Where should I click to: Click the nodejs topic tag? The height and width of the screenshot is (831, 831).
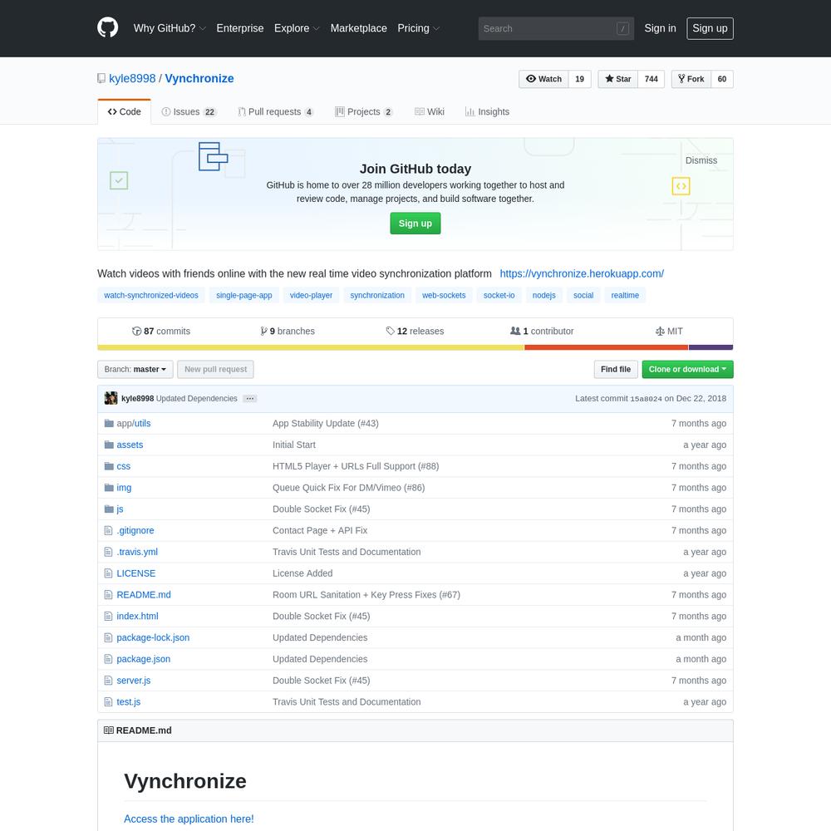543,295
